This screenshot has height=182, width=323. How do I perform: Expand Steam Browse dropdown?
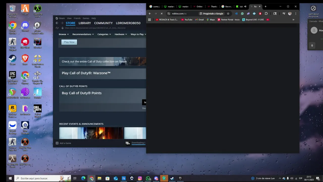(x=64, y=34)
